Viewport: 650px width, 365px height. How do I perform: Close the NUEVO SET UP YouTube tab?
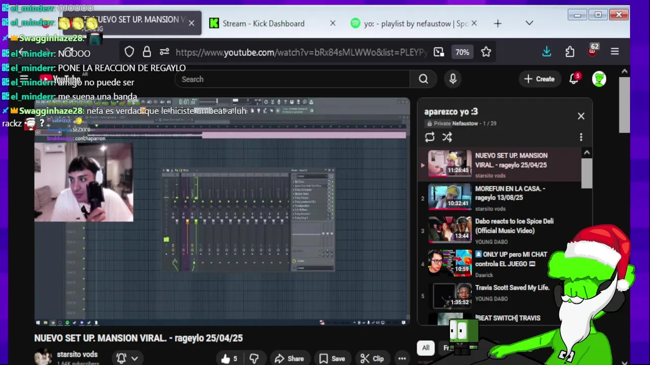(x=191, y=23)
